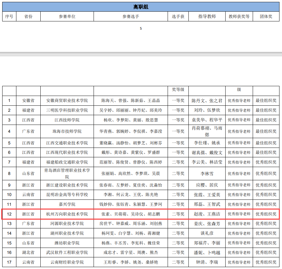Click the 嘉兴学院 cell
Screen dimensions: 282x269
67,205
